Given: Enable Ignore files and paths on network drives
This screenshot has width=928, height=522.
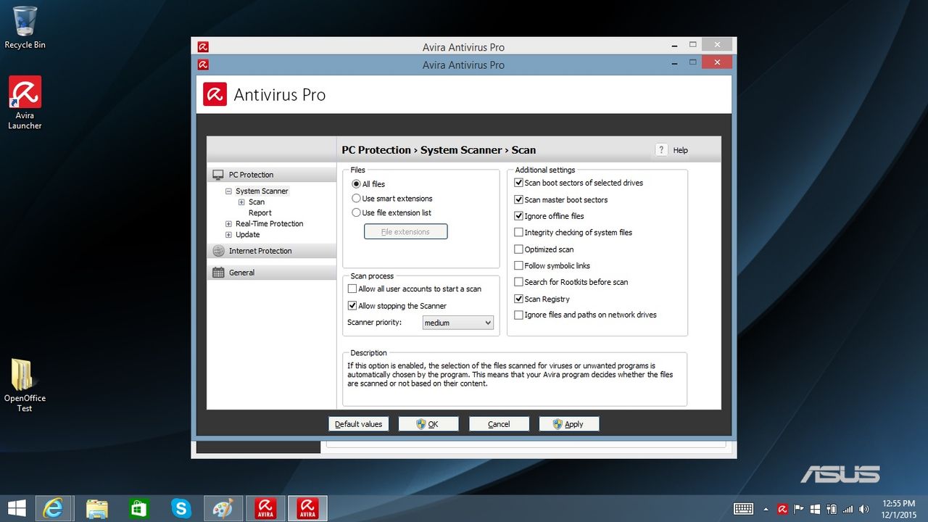Looking at the screenshot, I should (586, 315).
